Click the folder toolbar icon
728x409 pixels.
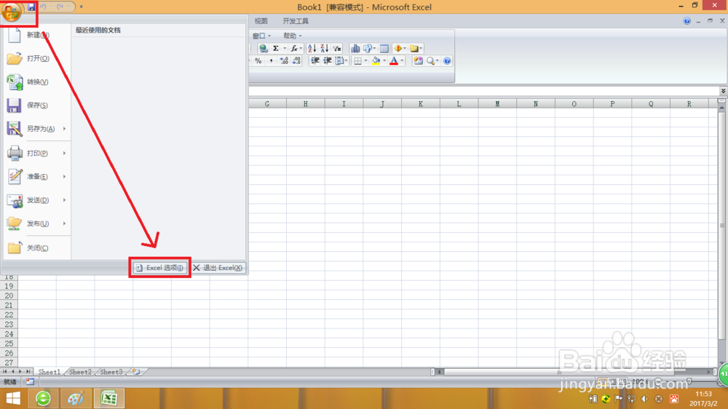(x=414, y=48)
